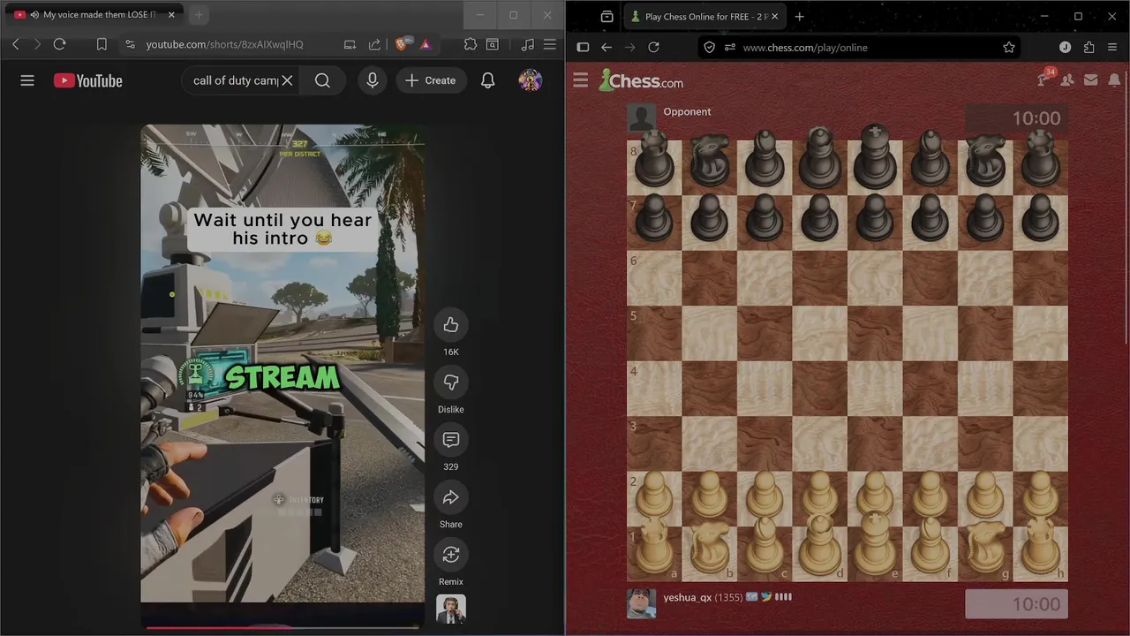Go back in chess browser window
Image resolution: width=1130 pixels, height=636 pixels.
(x=606, y=47)
